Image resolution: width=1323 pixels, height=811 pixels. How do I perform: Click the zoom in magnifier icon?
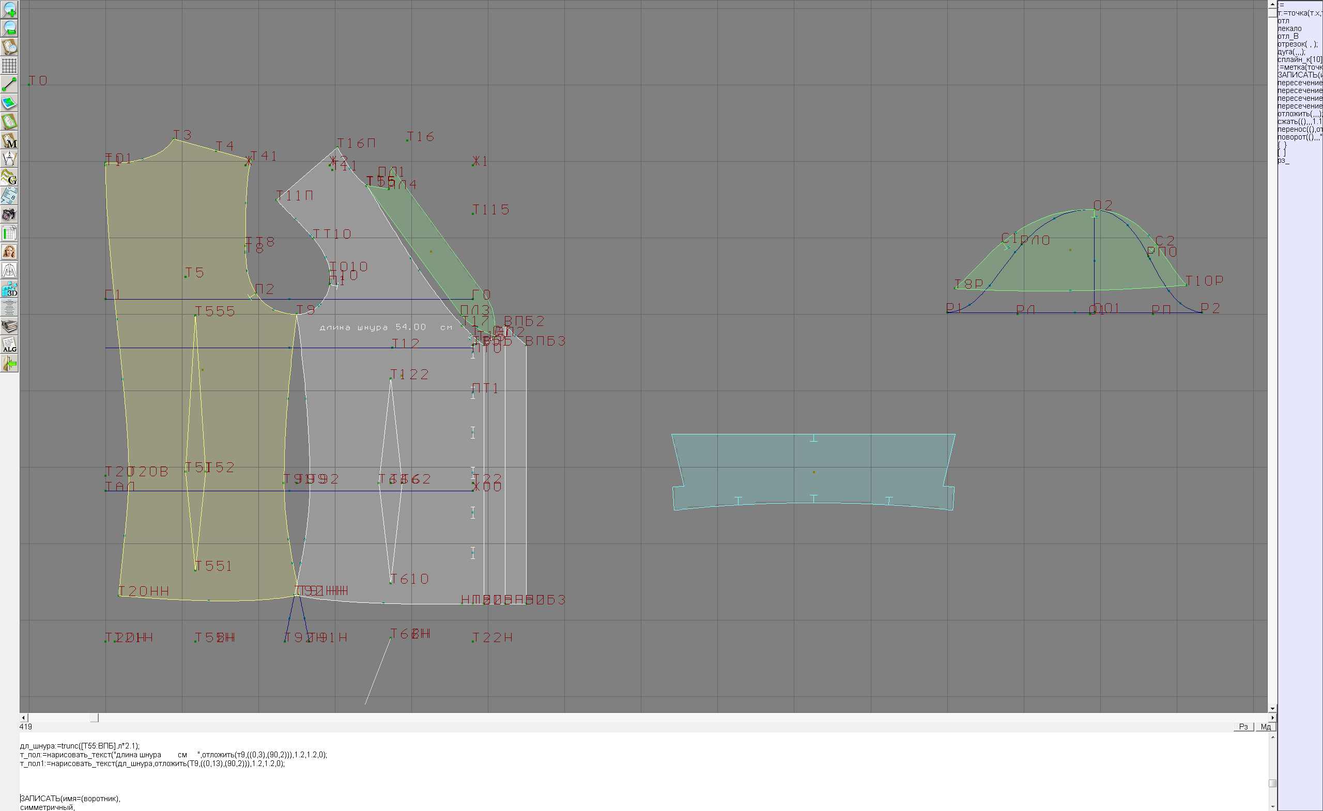click(9, 9)
